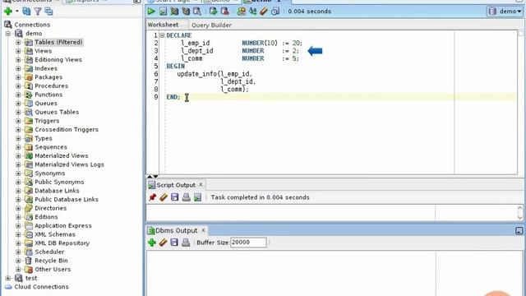Click the Rollback icon in the worksheet toolbar
The image size is (526, 296).
(x=224, y=11)
